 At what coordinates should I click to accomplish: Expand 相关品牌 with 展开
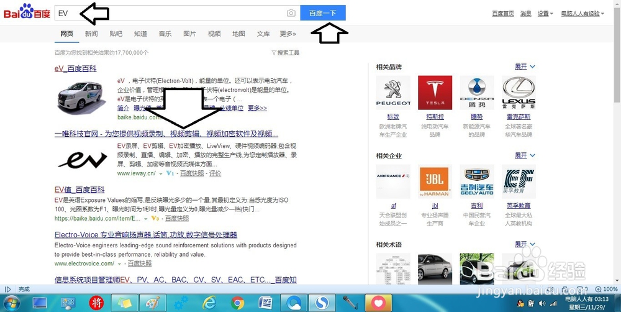(525, 67)
